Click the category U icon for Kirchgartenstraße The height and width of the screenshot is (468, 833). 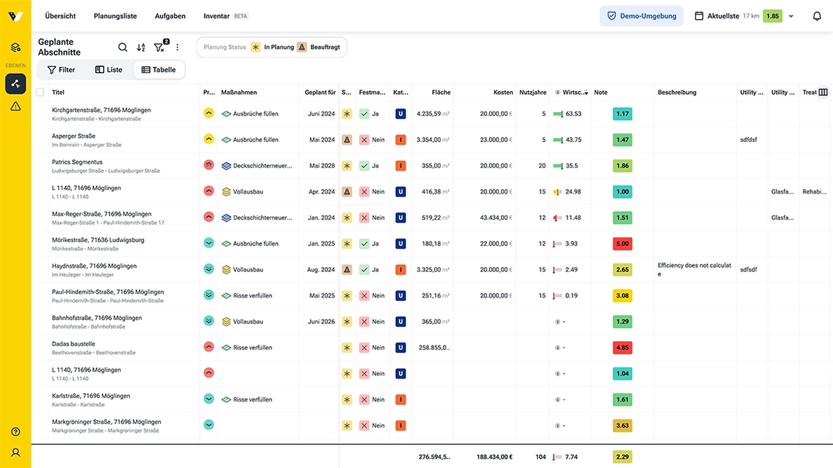coord(401,114)
